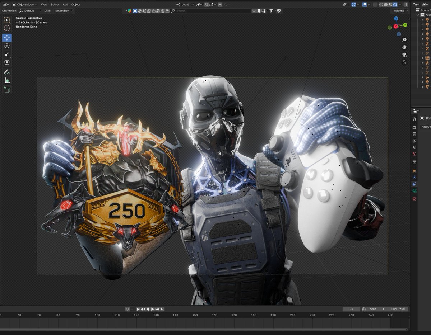Open the View menu
The width and height of the screenshot is (431, 335).
44,5
